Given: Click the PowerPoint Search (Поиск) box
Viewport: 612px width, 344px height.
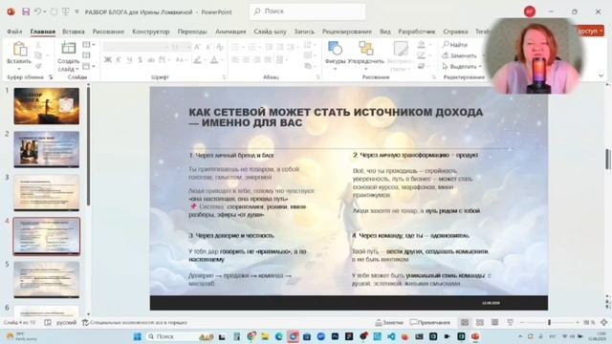Looking at the screenshot, I should [x=308, y=11].
